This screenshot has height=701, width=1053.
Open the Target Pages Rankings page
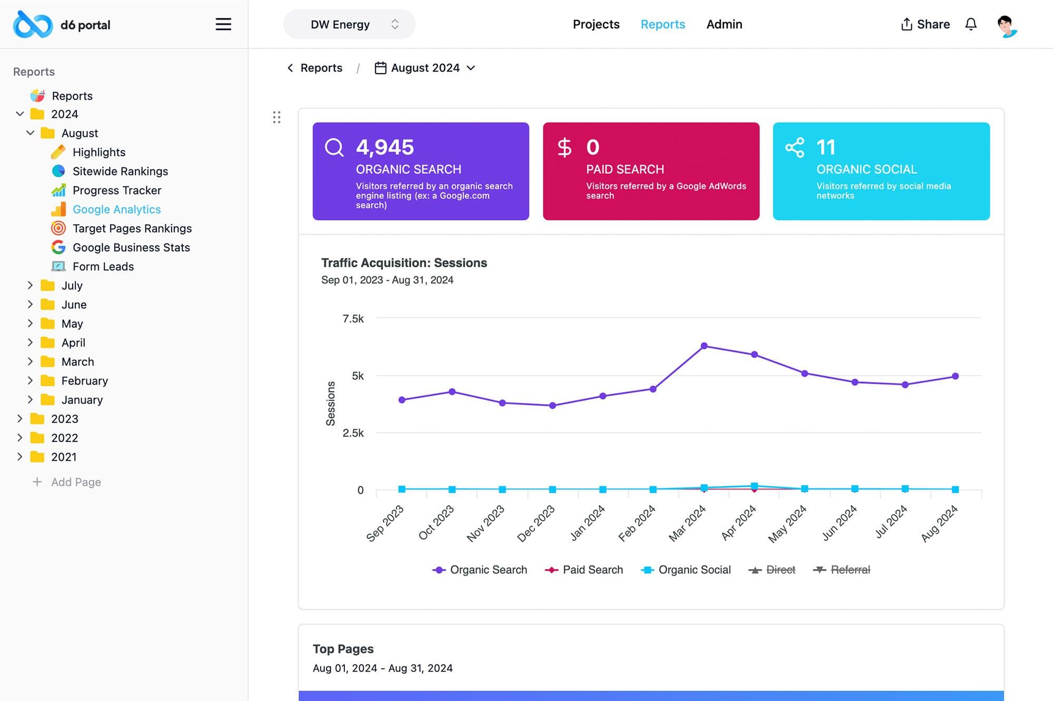(132, 228)
